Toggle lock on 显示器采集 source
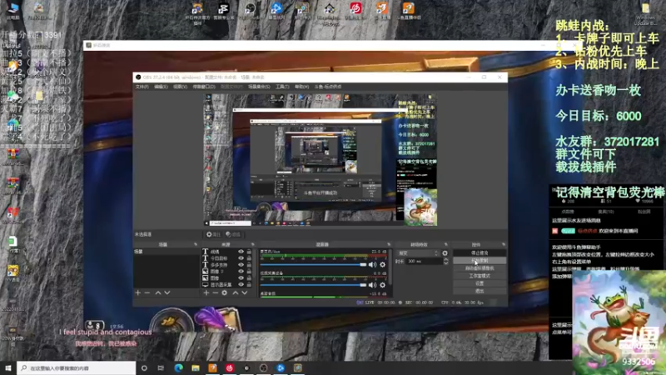Image resolution: width=666 pixels, height=375 pixels. 249,284
